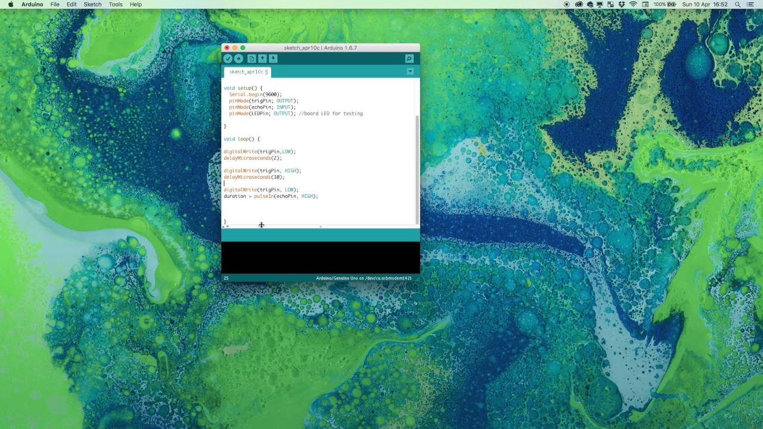Open the Arduino application menu
Viewport: 763px width, 429px height.
point(32,4)
